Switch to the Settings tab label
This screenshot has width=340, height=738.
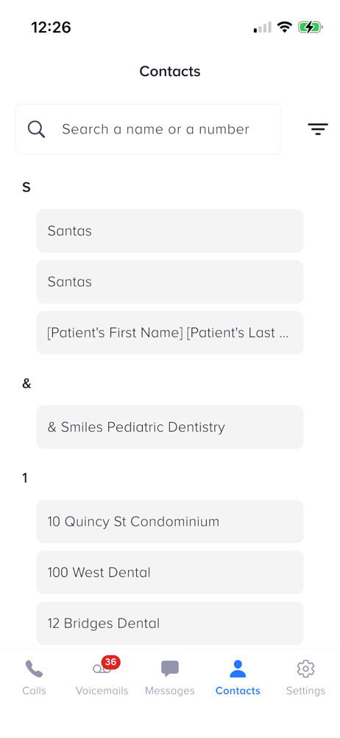(x=305, y=691)
